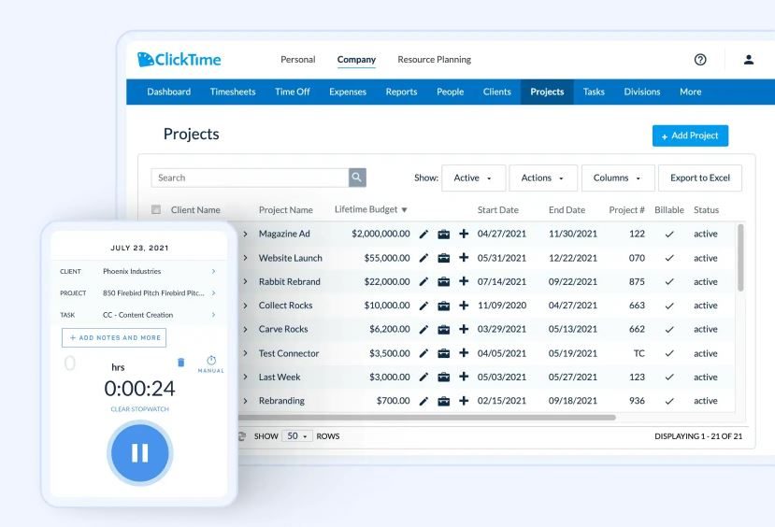
Task: Click the horizontal scrollbar under projects table
Action: pos(427,418)
